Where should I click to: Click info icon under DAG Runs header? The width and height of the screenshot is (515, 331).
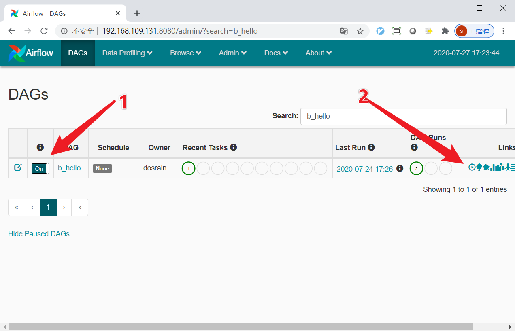click(414, 147)
